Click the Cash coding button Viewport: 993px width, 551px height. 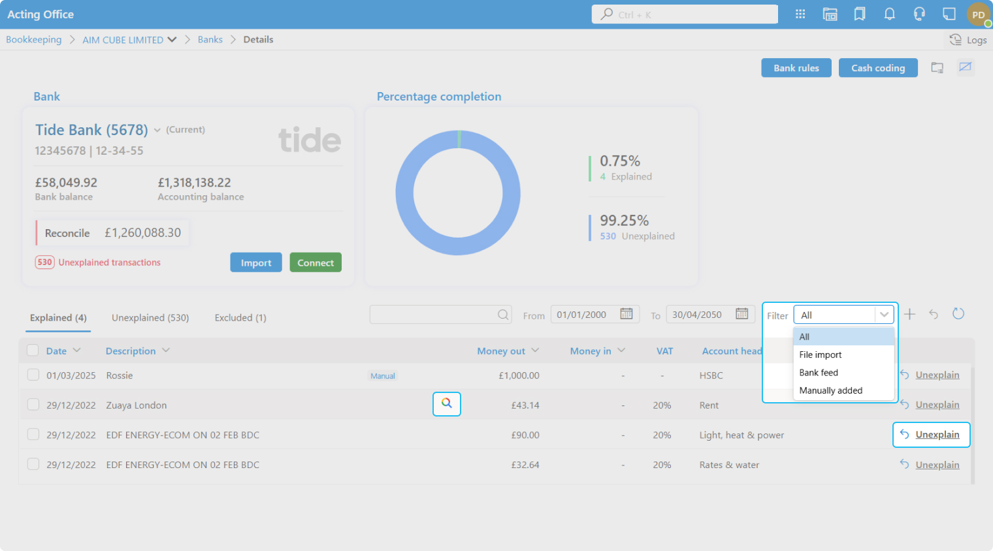pyautogui.click(x=877, y=68)
